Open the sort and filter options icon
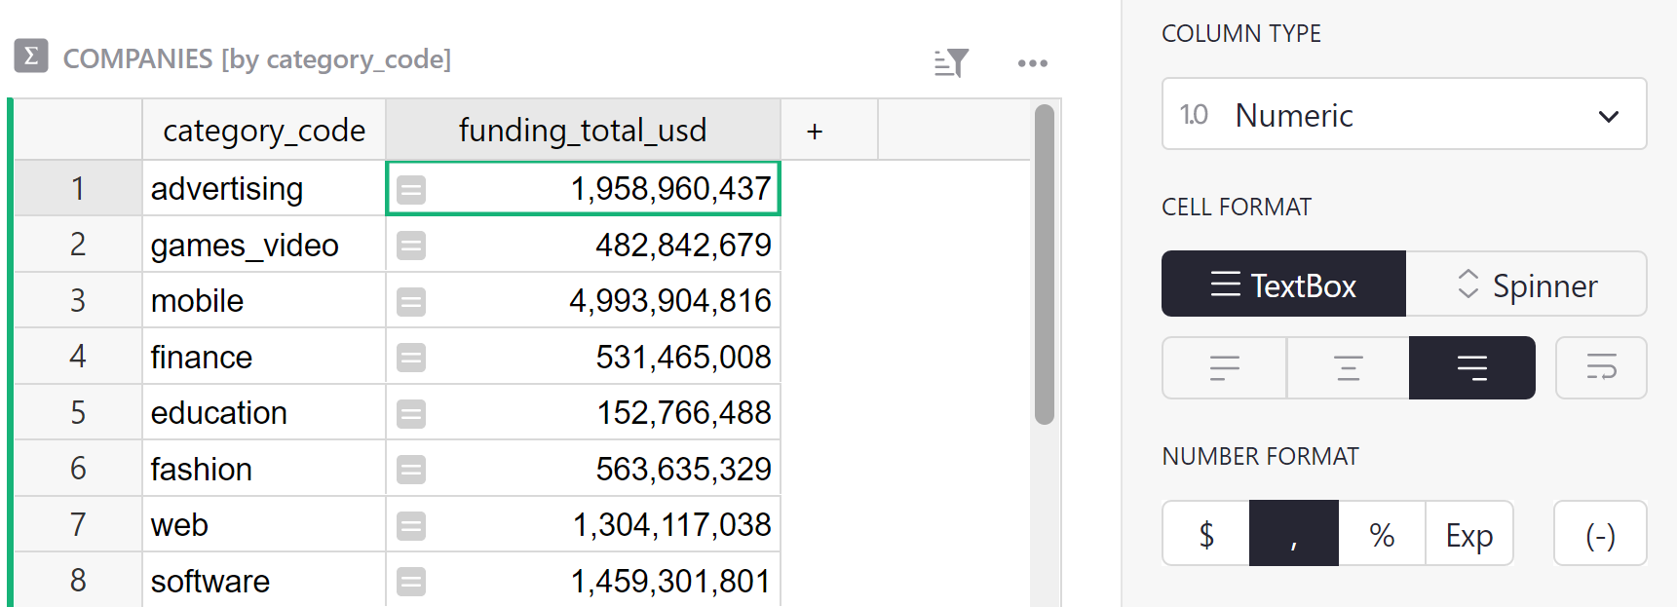The width and height of the screenshot is (1677, 607). tap(951, 63)
